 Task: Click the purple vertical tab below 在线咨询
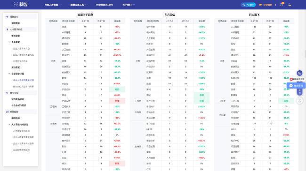[x=299, y=92]
